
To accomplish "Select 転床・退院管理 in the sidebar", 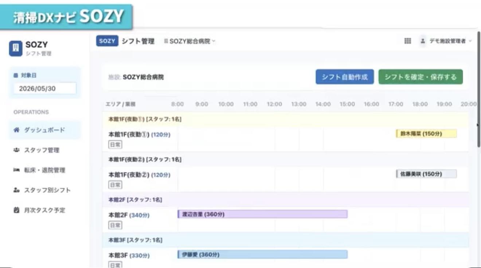I will pos(44,170).
